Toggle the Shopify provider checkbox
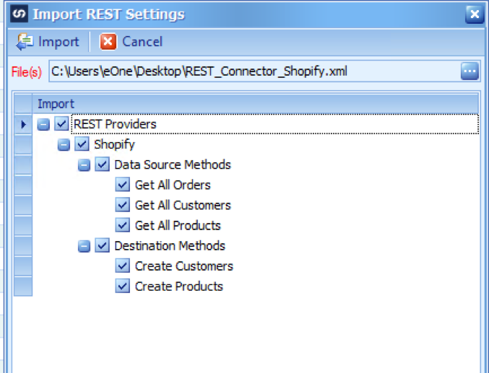The image size is (489, 373). (x=82, y=144)
